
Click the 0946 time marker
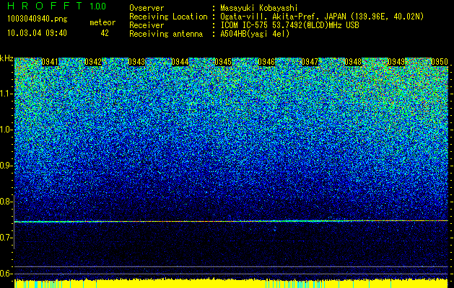[x=266, y=62]
